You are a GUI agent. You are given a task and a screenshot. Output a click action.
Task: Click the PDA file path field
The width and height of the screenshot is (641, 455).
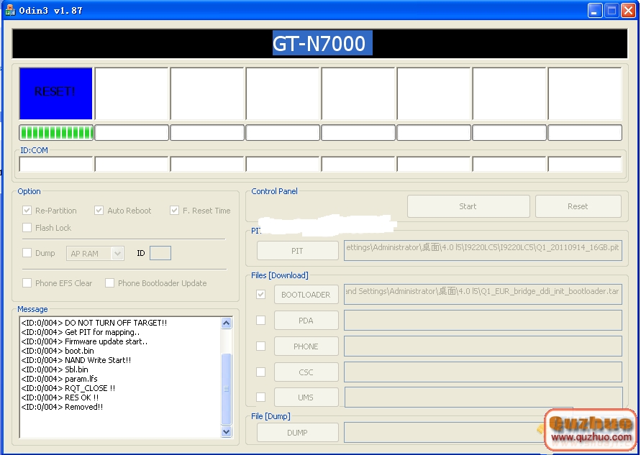[x=483, y=320]
